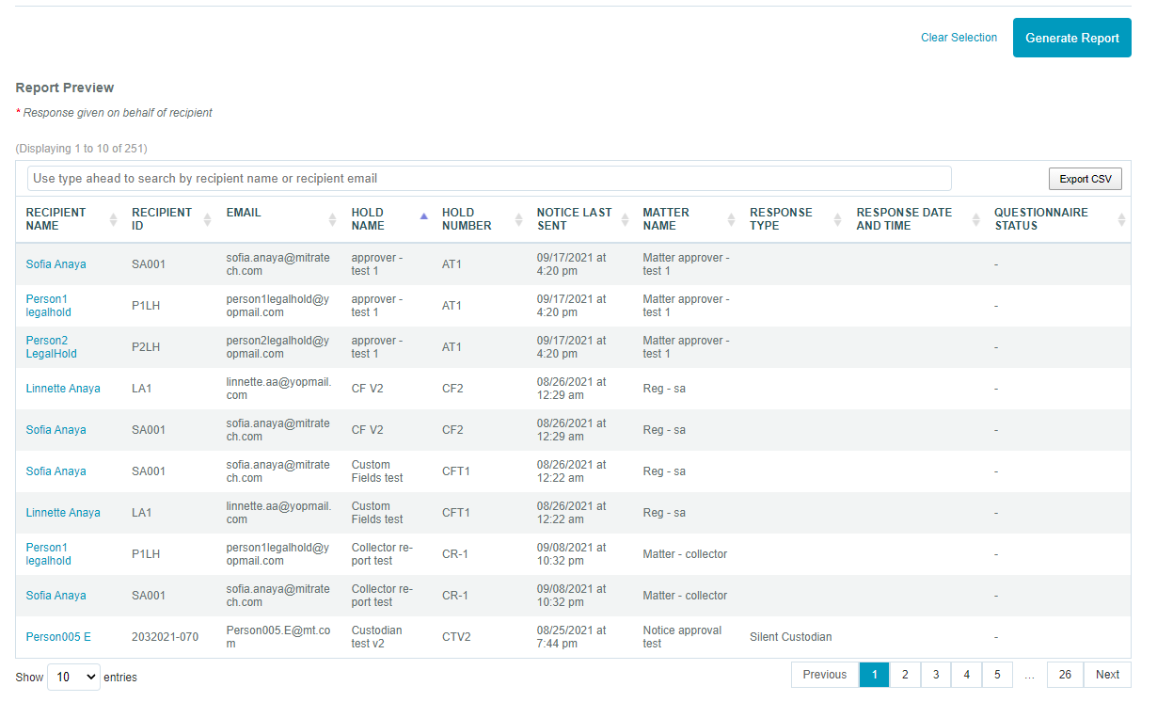The width and height of the screenshot is (1157, 718).
Task: Sort by Response Date and Time arrows
Action: pos(976,219)
